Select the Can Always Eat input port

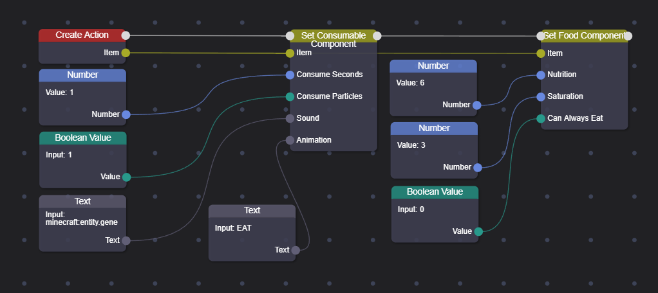[x=541, y=119]
